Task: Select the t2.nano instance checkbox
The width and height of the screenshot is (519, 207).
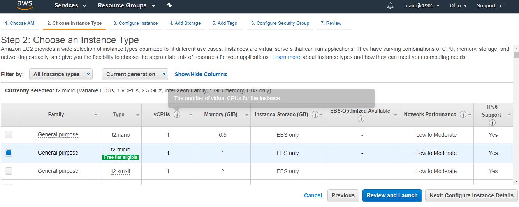Action: [9, 135]
